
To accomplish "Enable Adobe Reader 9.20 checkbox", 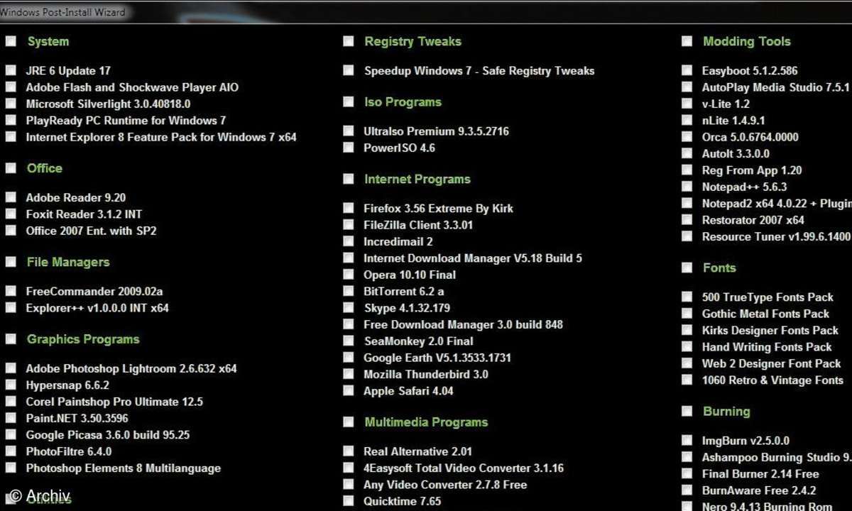I will tap(11, 197).
